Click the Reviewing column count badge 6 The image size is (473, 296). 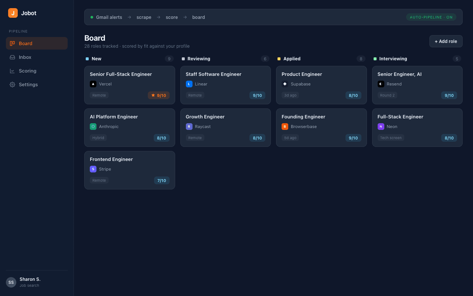265,59
